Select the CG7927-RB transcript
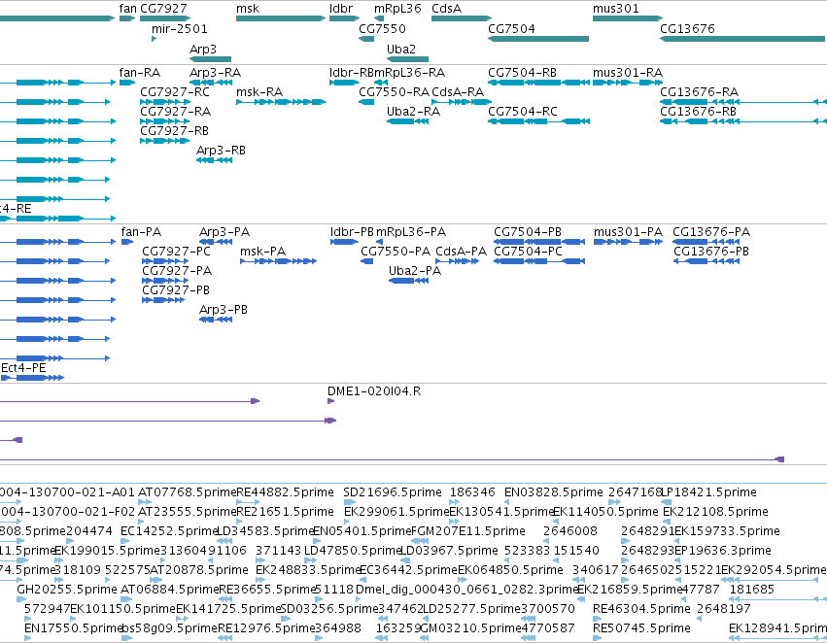Image resolution: width=827 pixels, height=643 pixels. 165,141
